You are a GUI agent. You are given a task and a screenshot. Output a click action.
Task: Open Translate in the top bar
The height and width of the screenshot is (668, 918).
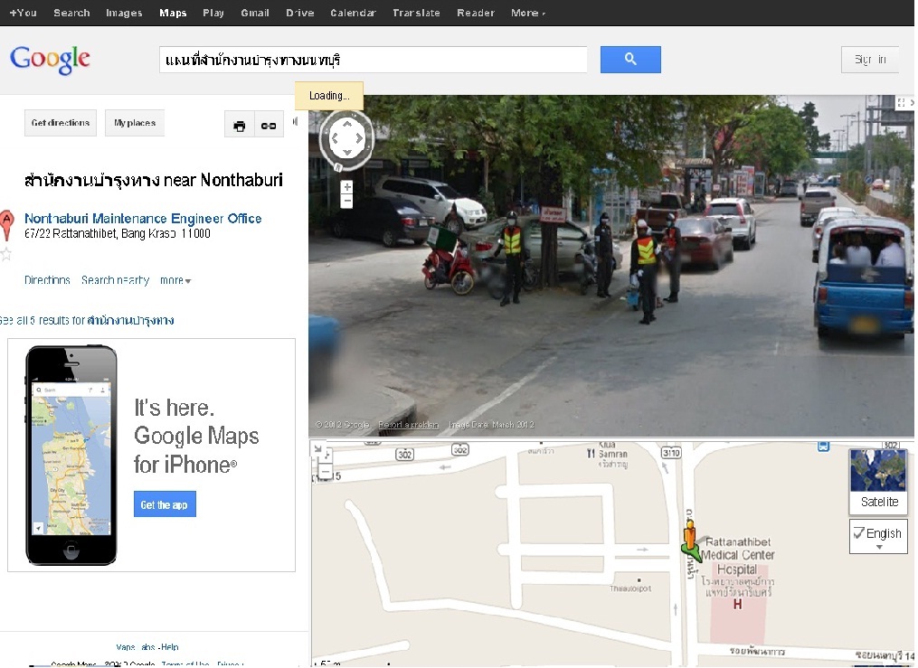pyautogui.click(x=416, y=13)
